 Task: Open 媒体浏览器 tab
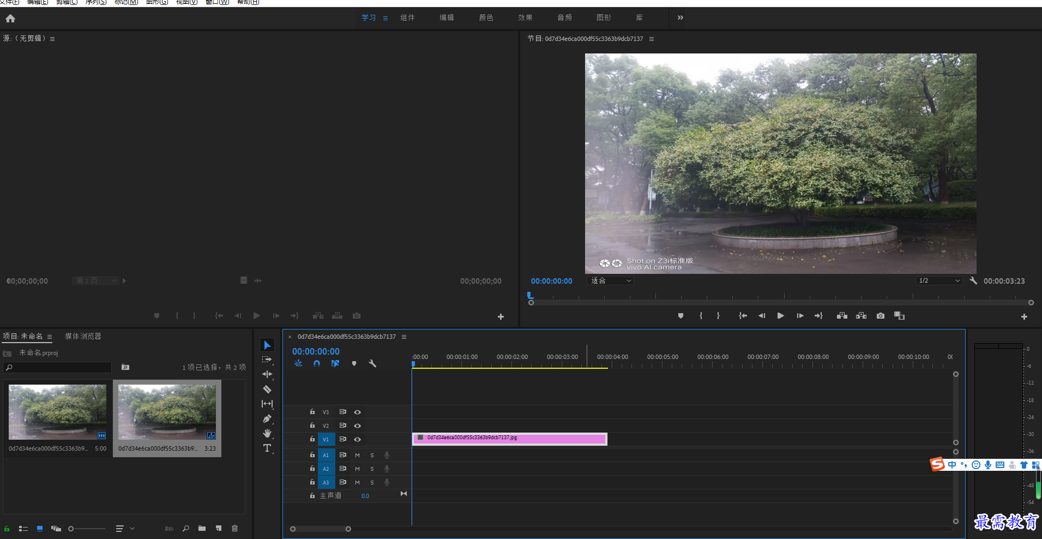[x=83, y=336]
